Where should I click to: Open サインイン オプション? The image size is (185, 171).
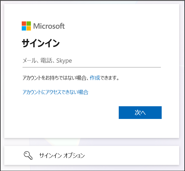(x=62, y=155)
